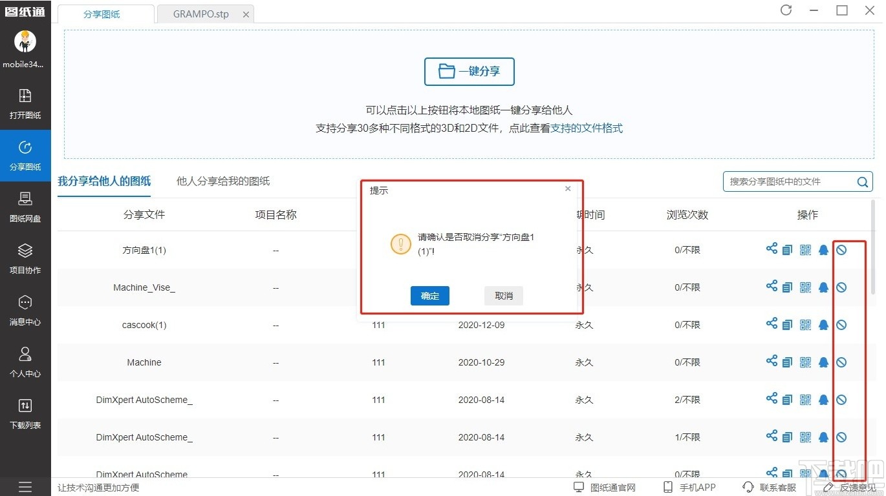Click the mobile34 user avatar
This screenshot has width=886, height=496.
25,42
